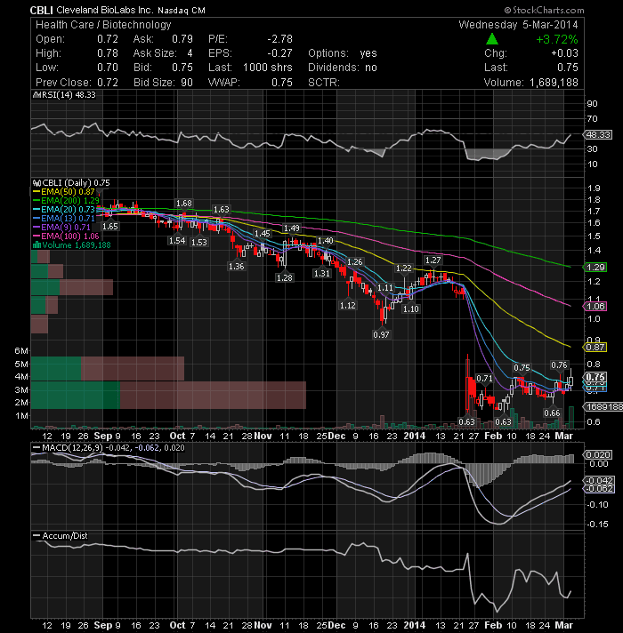
Task: Click the -0.062 signal line axis tag
Action: [599, 489]
